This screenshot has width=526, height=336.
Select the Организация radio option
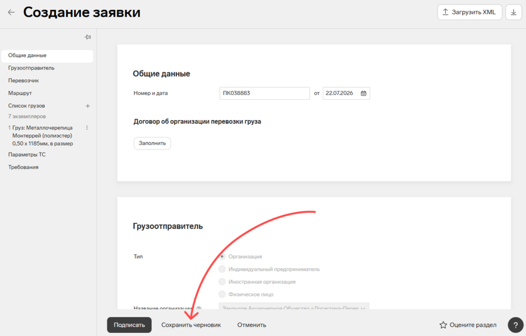coord(222,256)
